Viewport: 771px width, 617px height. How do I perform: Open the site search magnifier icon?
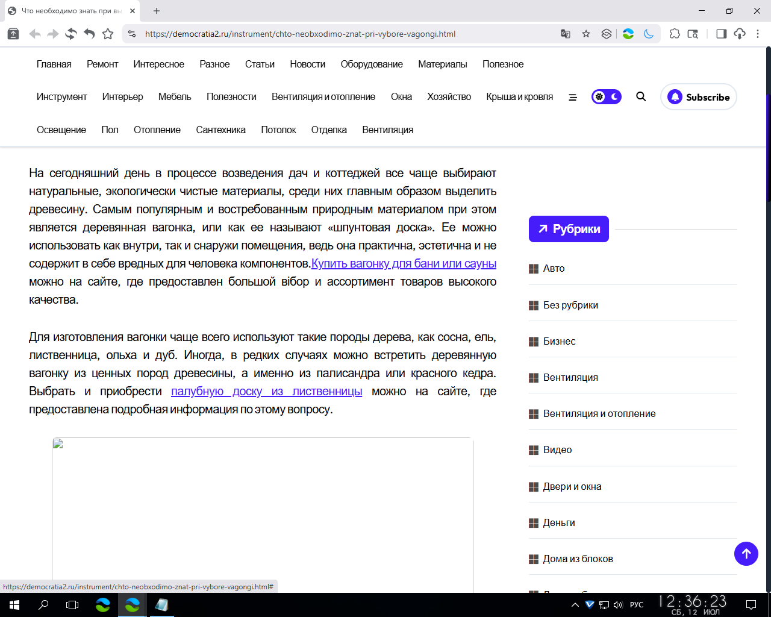pyautogui.click(x=641, y=96)
